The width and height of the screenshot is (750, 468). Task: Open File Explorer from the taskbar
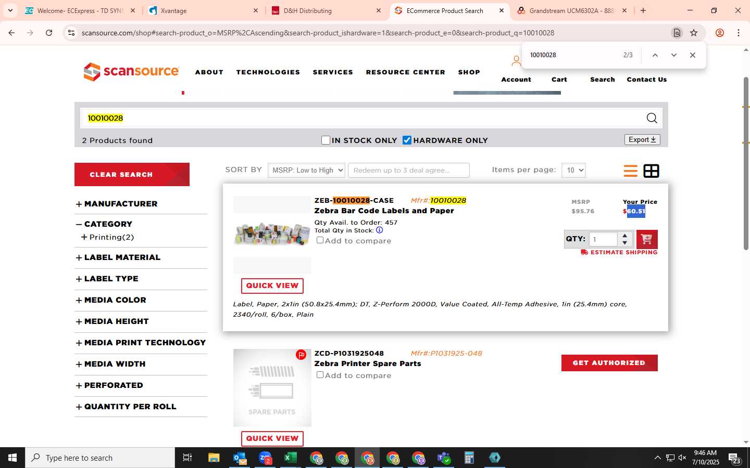214,458
